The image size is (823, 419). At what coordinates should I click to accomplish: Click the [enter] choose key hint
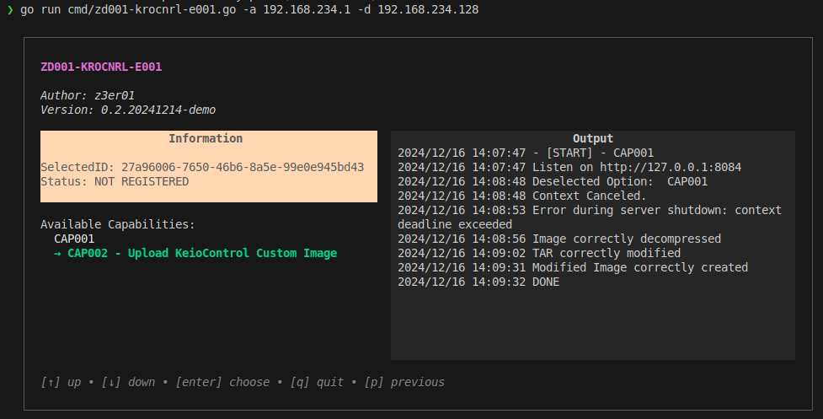click(x=222, y=382)
